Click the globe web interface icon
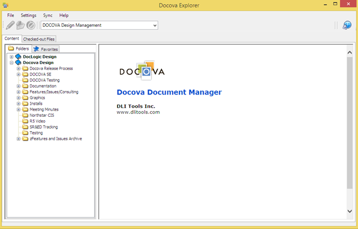This screenshot has height=229, width=358. point(347,25)
